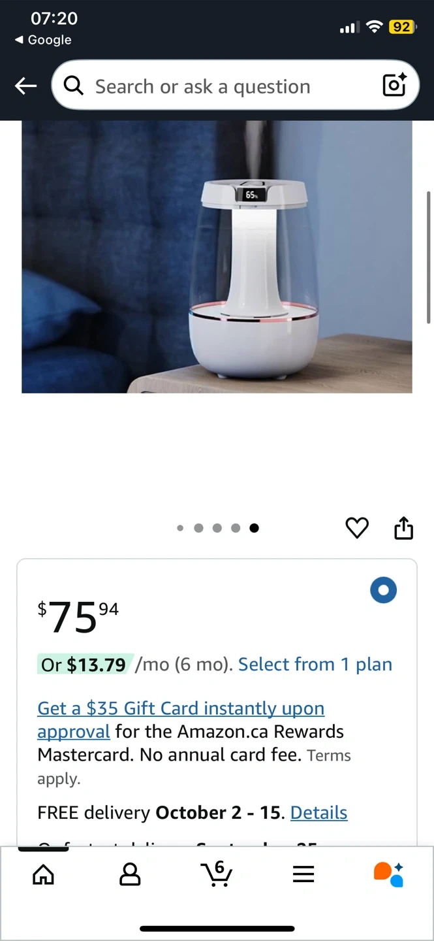This screenshot has height=941, width=434.
Task: Add humidifier to wish list heart
Action: click(357, 528)
